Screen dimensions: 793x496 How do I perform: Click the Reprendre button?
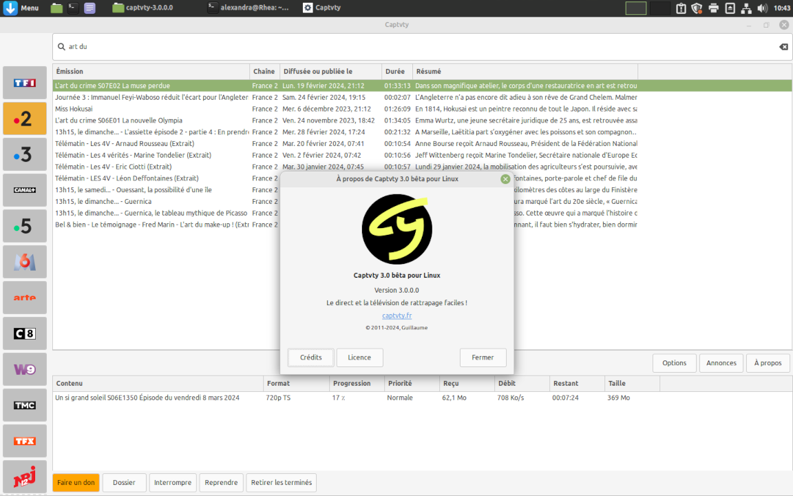pos(221,482)
